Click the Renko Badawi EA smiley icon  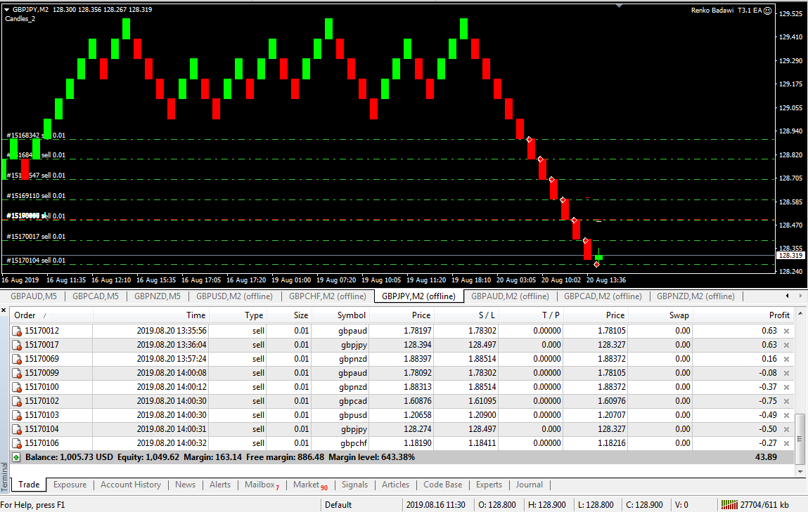(x=767, y=11)
